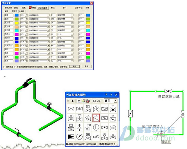Select the zigzag rectangle valve symbol
Viewport: 187px width, 149px height.
point(104,109)
